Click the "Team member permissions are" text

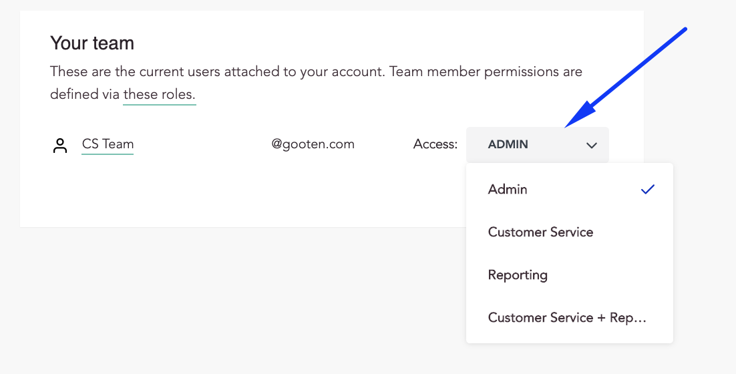[486, 71]
